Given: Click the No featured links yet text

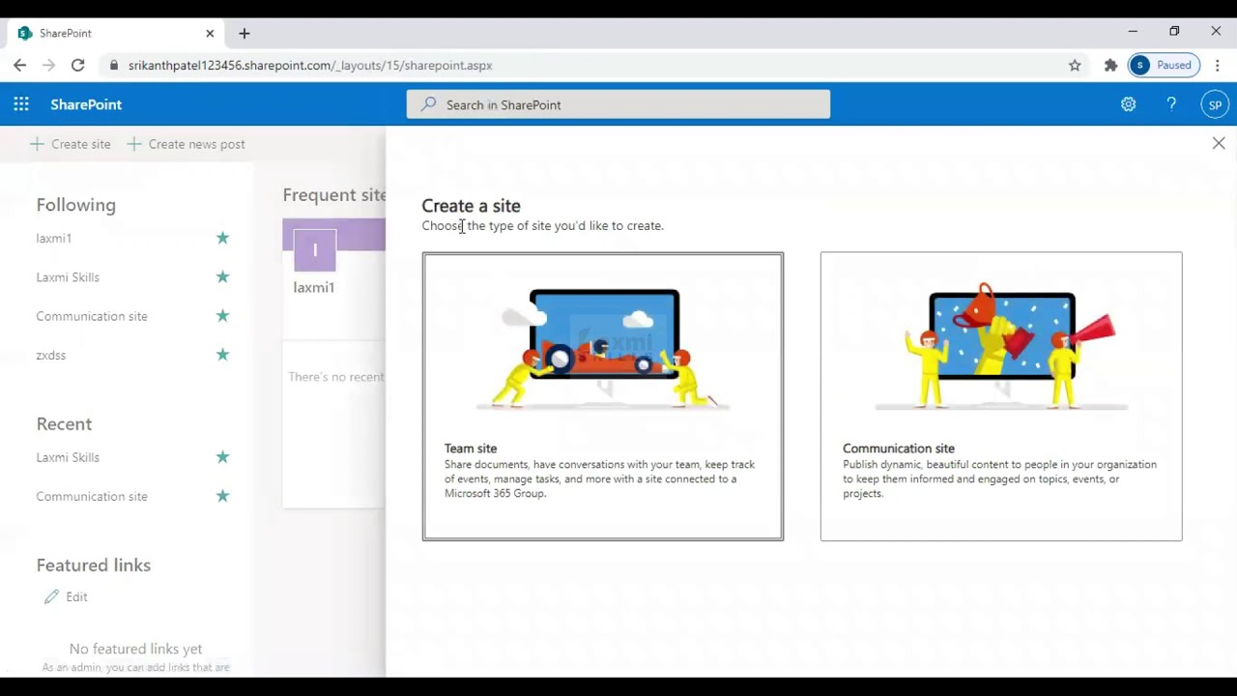Looking at the screenshot, I should click(135, 649).
